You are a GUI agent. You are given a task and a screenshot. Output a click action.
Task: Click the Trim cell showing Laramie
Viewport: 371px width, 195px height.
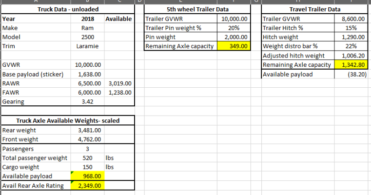(x=88, y=46)
